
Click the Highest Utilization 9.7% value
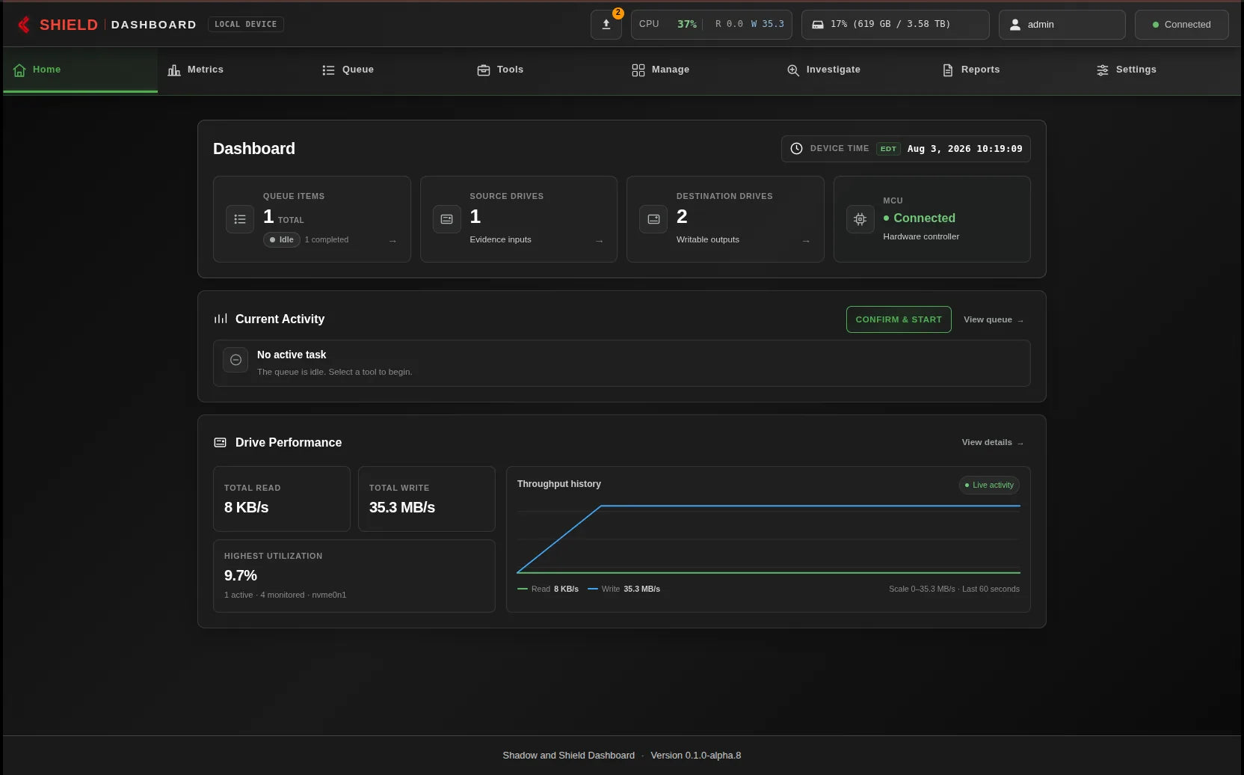[241, 575]
